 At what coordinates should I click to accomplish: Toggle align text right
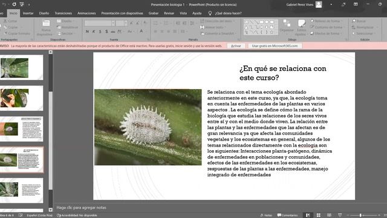coord(168,31)
